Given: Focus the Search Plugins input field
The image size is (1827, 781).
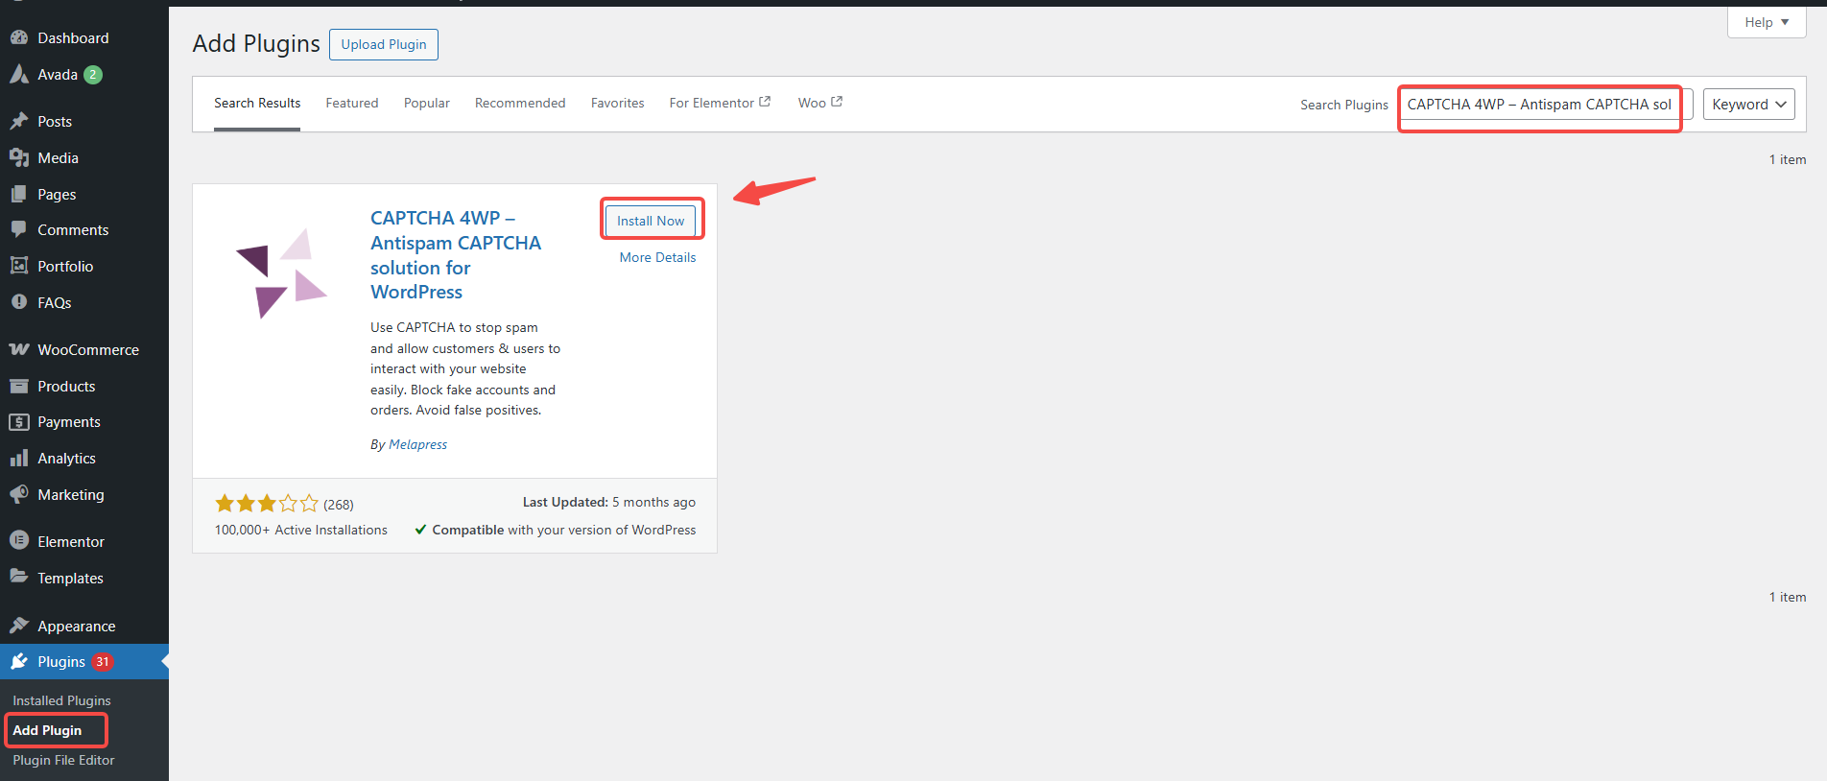Looking at the screenshot, I should coord(1545,104).
